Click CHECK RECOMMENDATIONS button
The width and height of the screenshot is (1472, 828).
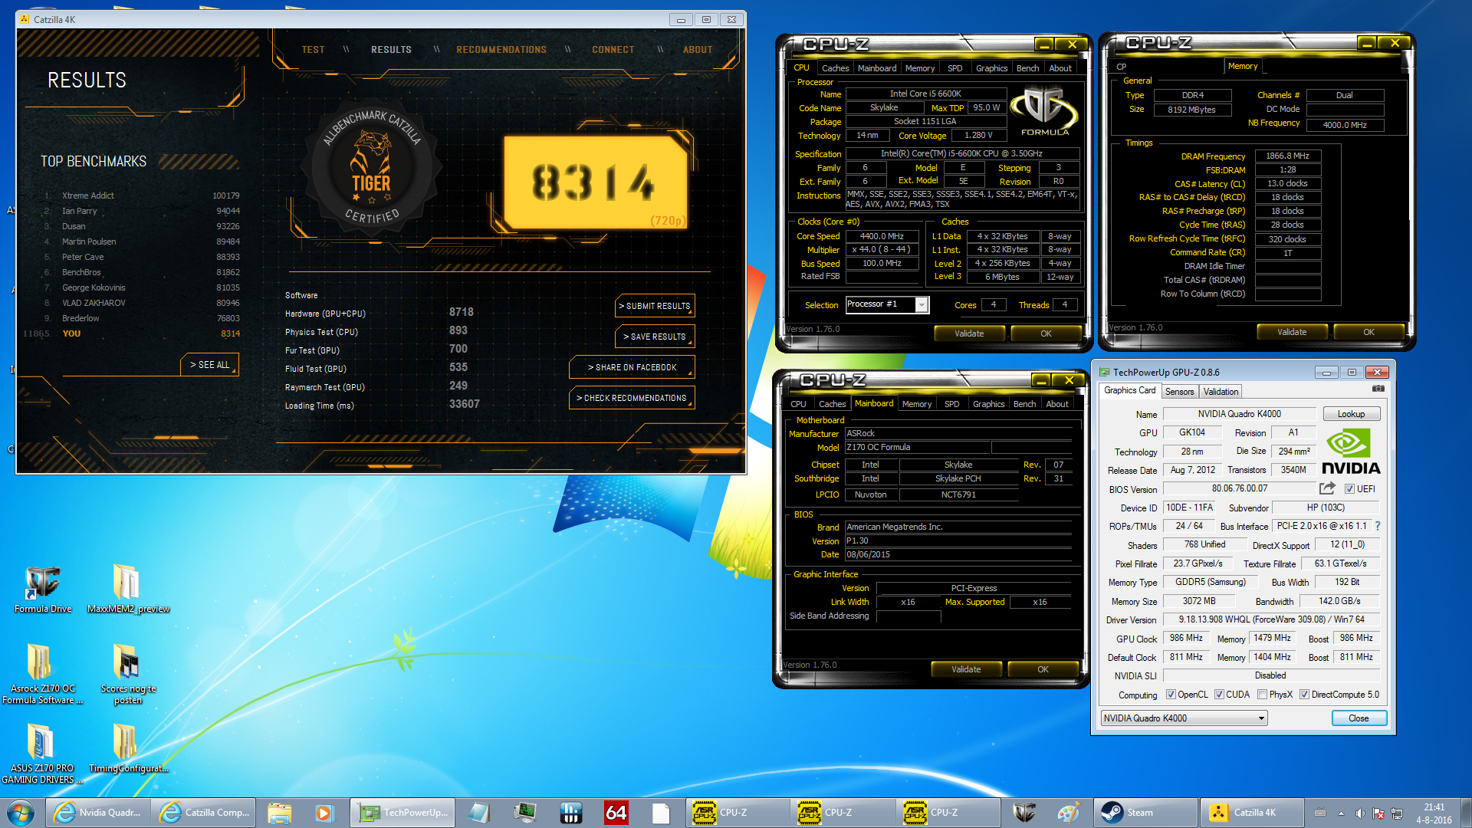pos(632,398)
